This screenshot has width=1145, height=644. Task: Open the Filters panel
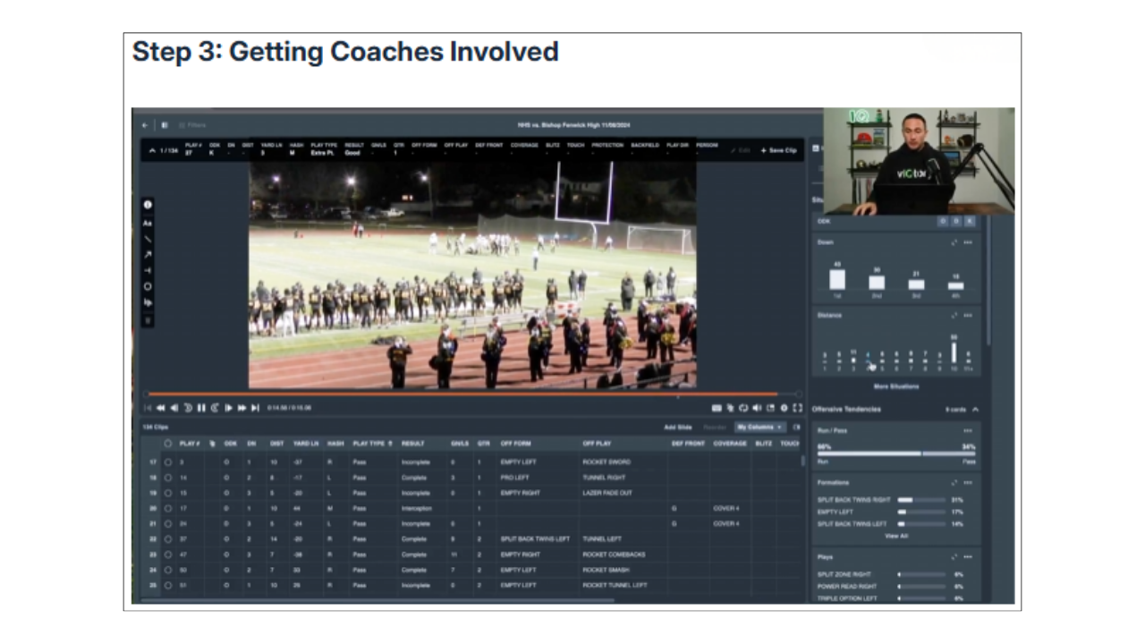click(196, 124)
